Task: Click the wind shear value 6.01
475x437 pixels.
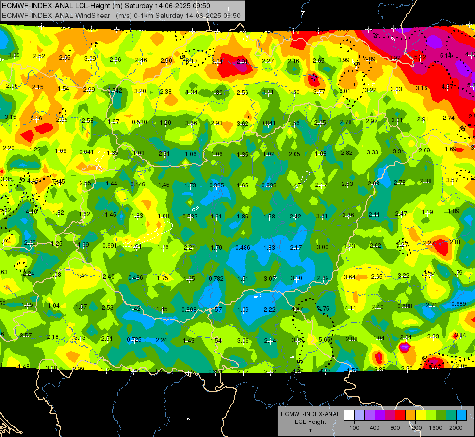Action: [x=344, y=91]
